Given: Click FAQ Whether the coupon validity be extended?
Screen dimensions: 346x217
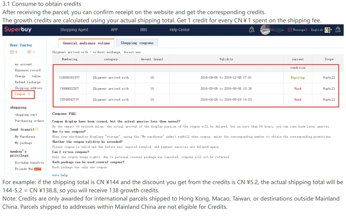Looking at the screenshot, I should point(87,142).
